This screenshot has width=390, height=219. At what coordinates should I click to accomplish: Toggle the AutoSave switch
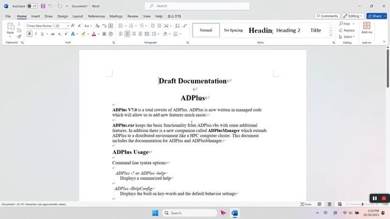(32, 6)
